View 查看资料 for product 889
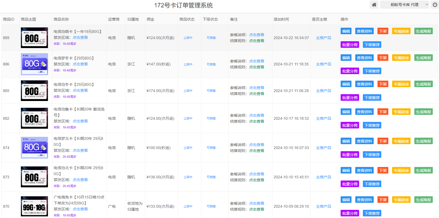The width and height of the screenshot is (439, 218). (x=364, y=31)
